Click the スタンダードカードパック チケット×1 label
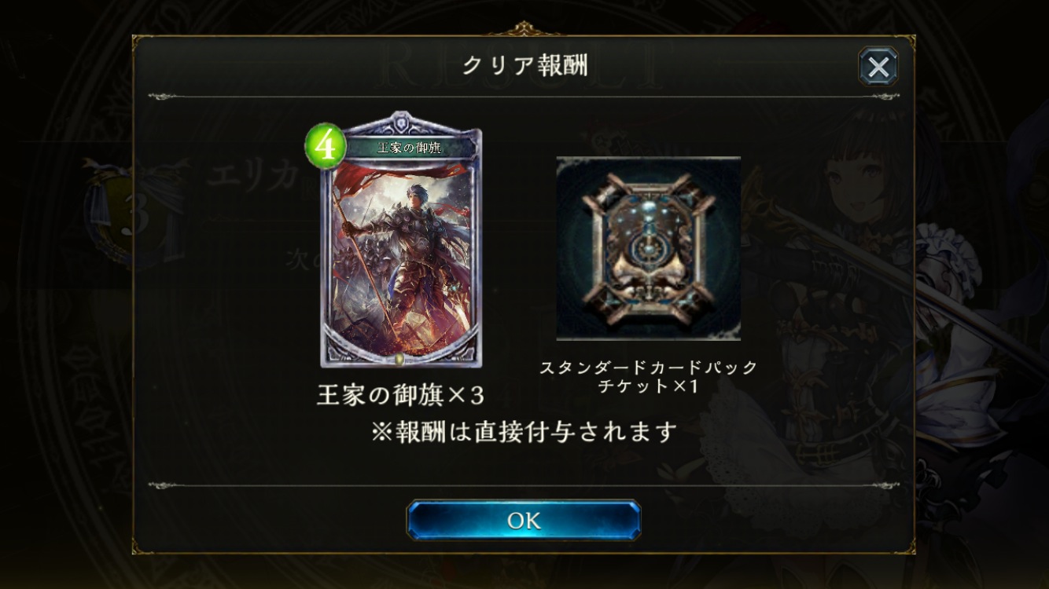 point(648,377)
